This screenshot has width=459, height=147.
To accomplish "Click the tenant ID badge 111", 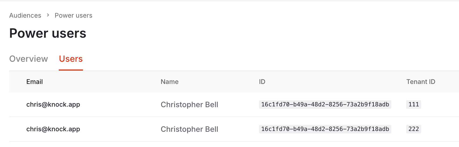I will click(413, 105).
